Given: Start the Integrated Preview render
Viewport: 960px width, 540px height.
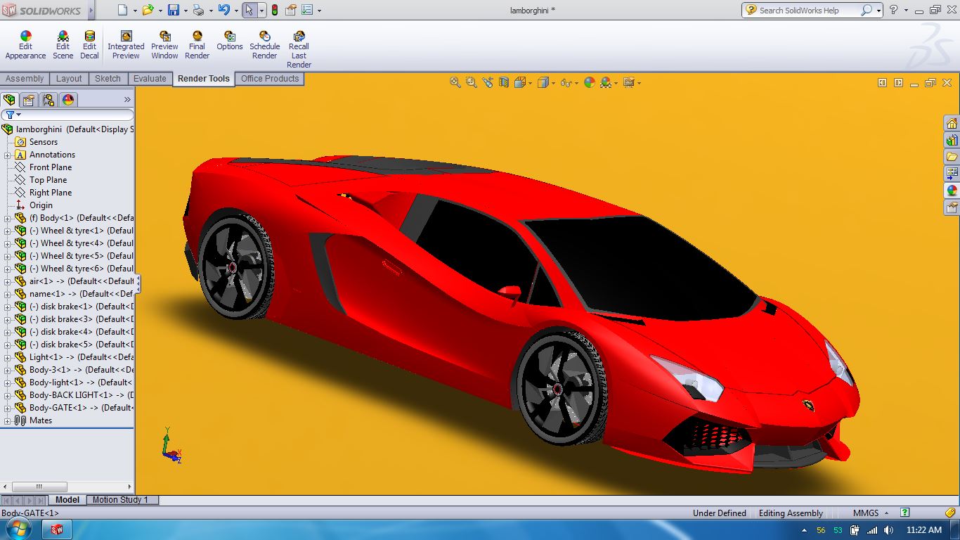Looking at the screenshot, I should click(x=126, y=45).
